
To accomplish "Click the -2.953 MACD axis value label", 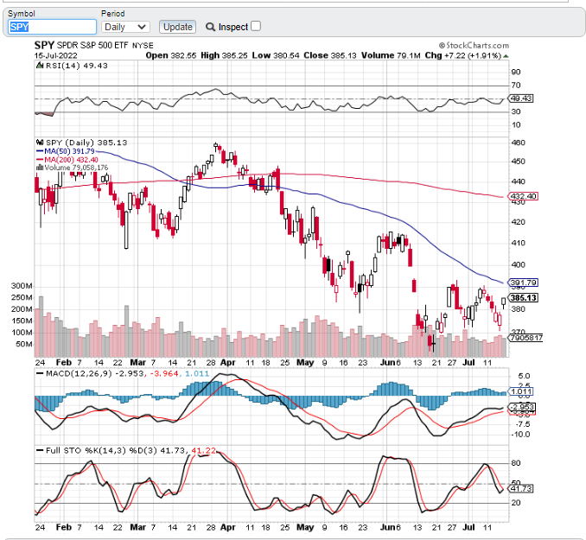I will [523, 407].
